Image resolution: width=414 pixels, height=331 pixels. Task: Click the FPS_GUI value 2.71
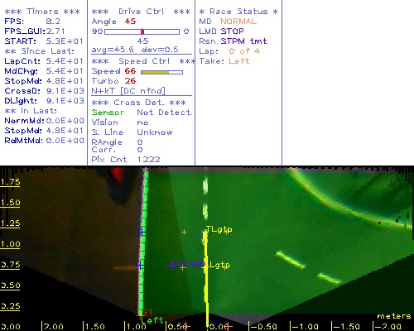click(55, 31)
